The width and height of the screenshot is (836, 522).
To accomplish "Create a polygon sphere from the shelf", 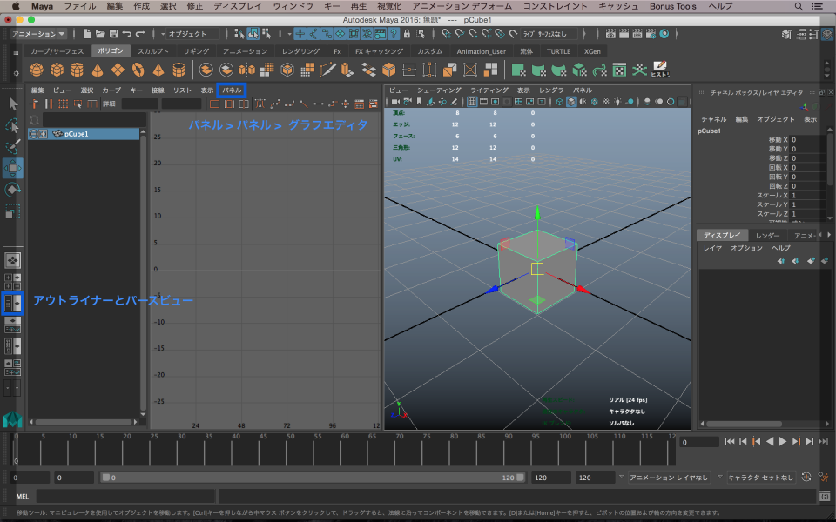I will [x=37, y=70].
